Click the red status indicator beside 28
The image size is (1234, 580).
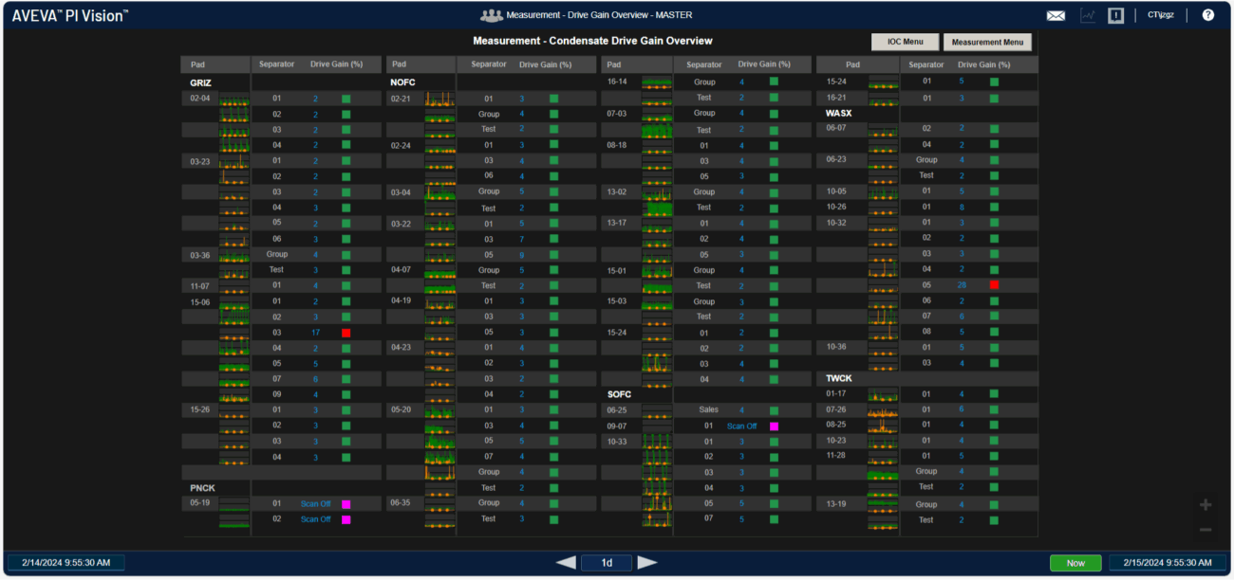[994, 284]
